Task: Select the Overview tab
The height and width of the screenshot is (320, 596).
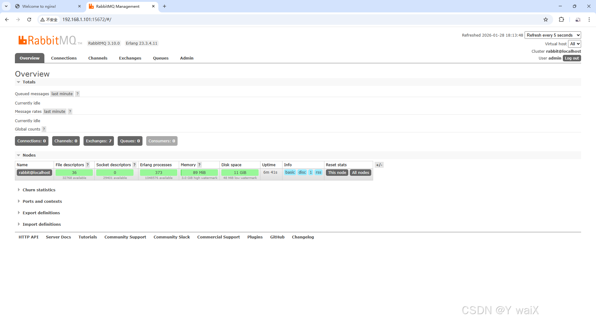Action: pos(29,58)
